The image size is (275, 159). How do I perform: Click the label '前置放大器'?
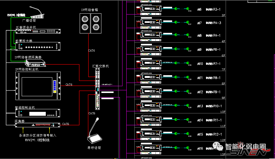coord(24,41)
